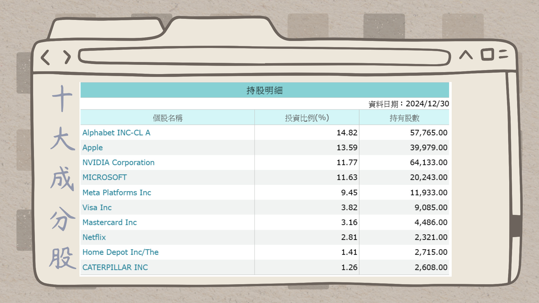Click the 持有股數 column header

point(404,118)
